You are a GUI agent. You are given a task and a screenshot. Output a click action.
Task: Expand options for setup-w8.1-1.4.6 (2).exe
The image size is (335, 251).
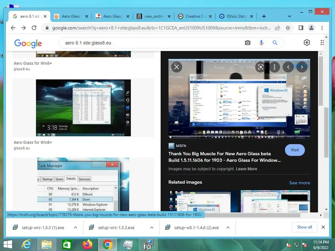(228, 227)
